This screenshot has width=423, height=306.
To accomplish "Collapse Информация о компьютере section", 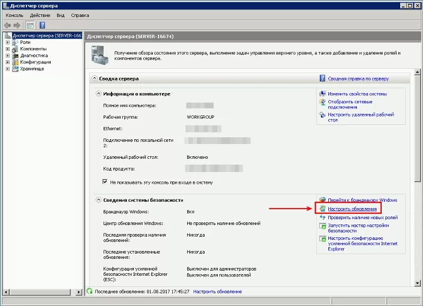I will coord(98,94).
